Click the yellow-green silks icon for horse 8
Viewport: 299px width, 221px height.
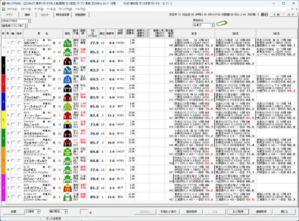point(68,106)
